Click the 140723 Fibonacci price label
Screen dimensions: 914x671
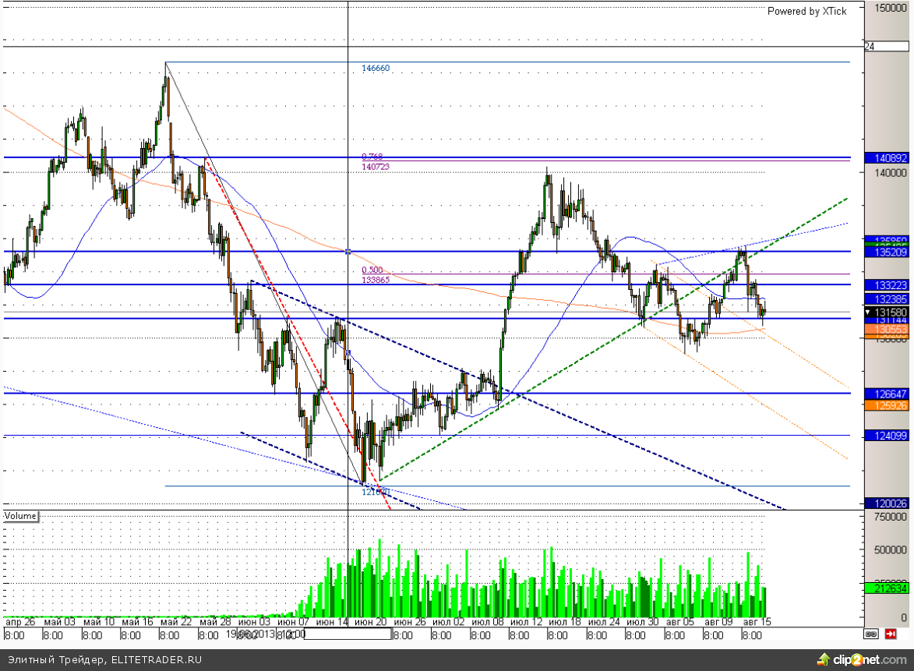pyautogui.click(x=376, y=167)
